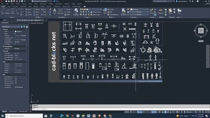The image size is (210, 118).
Task: Open the Manage ribbon tab
Action: pos(36,7)
